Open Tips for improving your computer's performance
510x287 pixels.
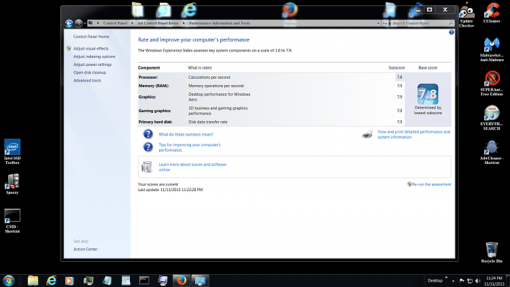click(x=190, y=148)
